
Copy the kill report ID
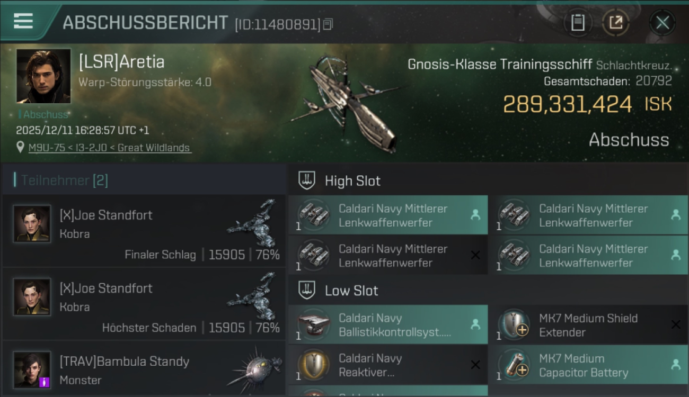328,24
